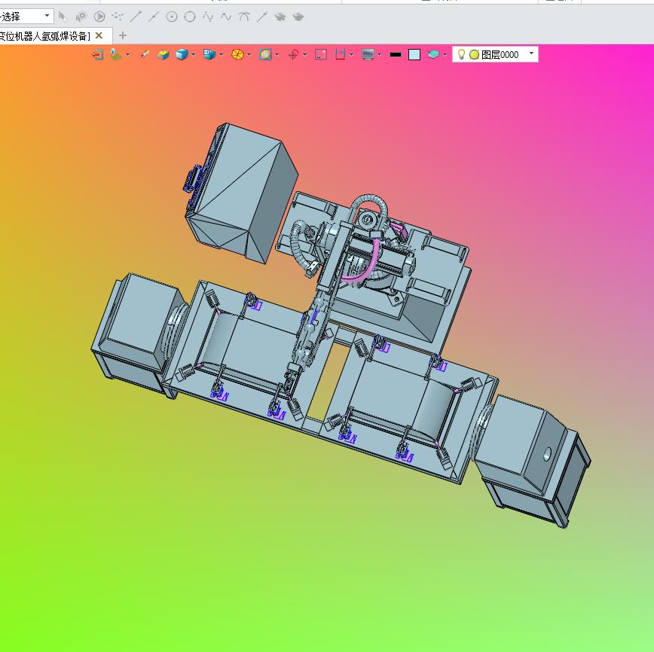Screen dimensions: 654x652
Task: Click the yellow-top cube view icon
Action: (163, 54)
